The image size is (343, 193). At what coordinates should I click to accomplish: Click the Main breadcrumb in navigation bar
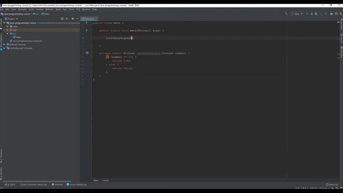click(46, 14)
